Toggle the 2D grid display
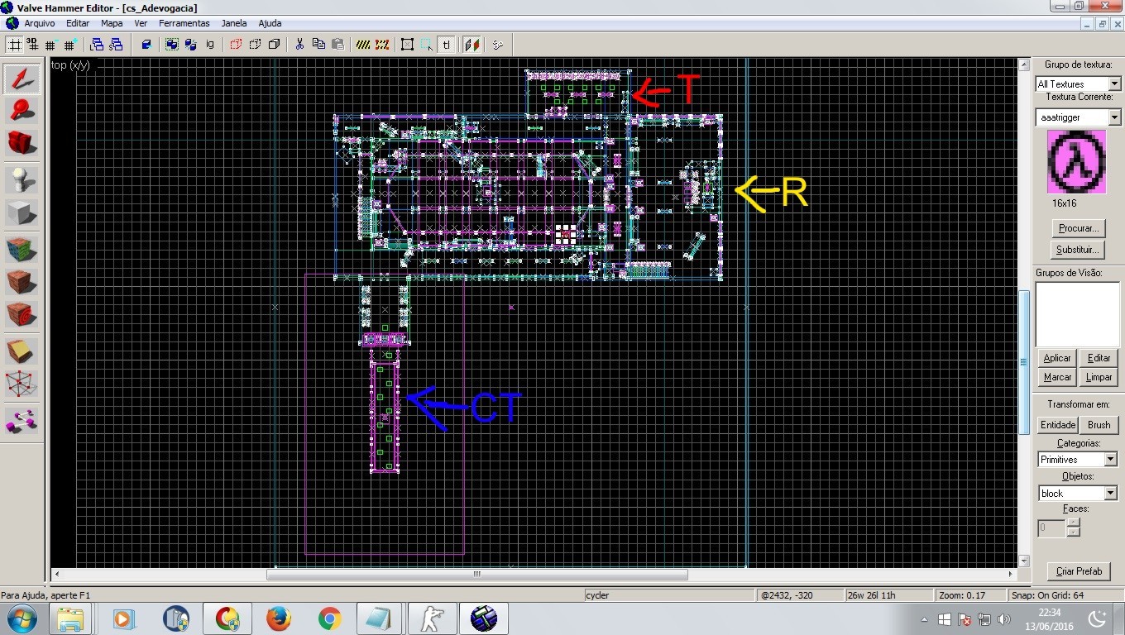This screenshot has height=635, width=1125. [x=15, y=45]
